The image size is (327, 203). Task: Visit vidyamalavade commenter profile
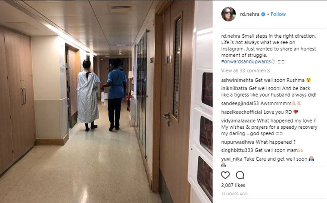(238, 121)
